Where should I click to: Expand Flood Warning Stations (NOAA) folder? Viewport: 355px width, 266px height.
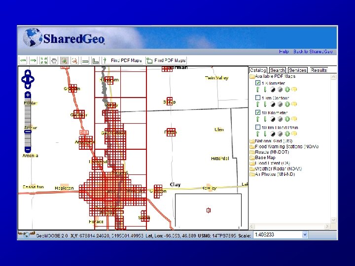(252, 147)
